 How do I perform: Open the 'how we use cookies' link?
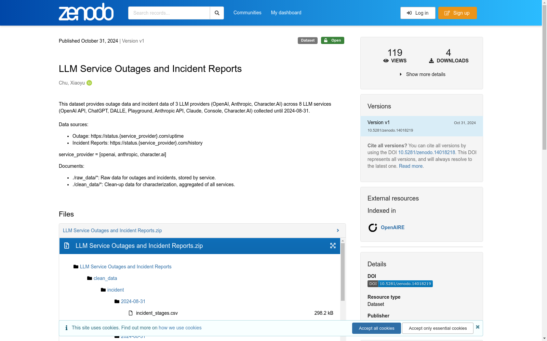coord(180,328)
